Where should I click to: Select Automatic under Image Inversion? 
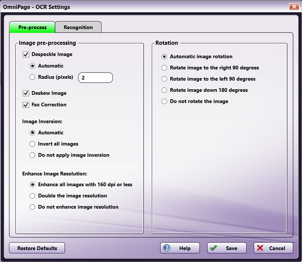coord(33,133)
